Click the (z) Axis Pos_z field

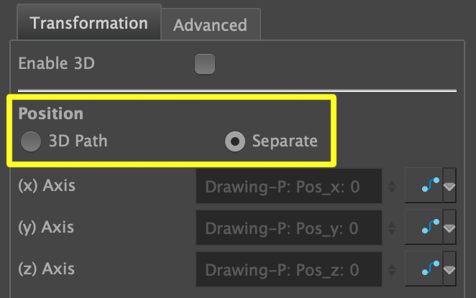coord(288,270)
